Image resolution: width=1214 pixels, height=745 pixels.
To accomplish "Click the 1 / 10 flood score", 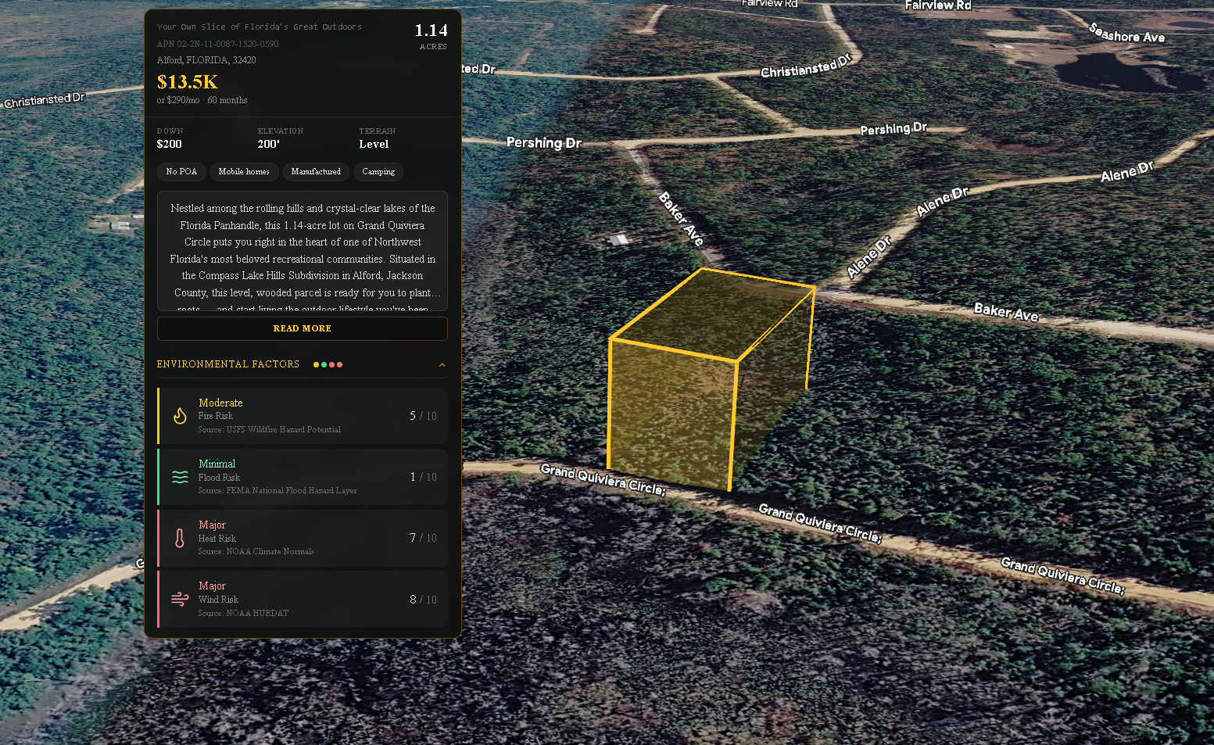I will point(423,477).
